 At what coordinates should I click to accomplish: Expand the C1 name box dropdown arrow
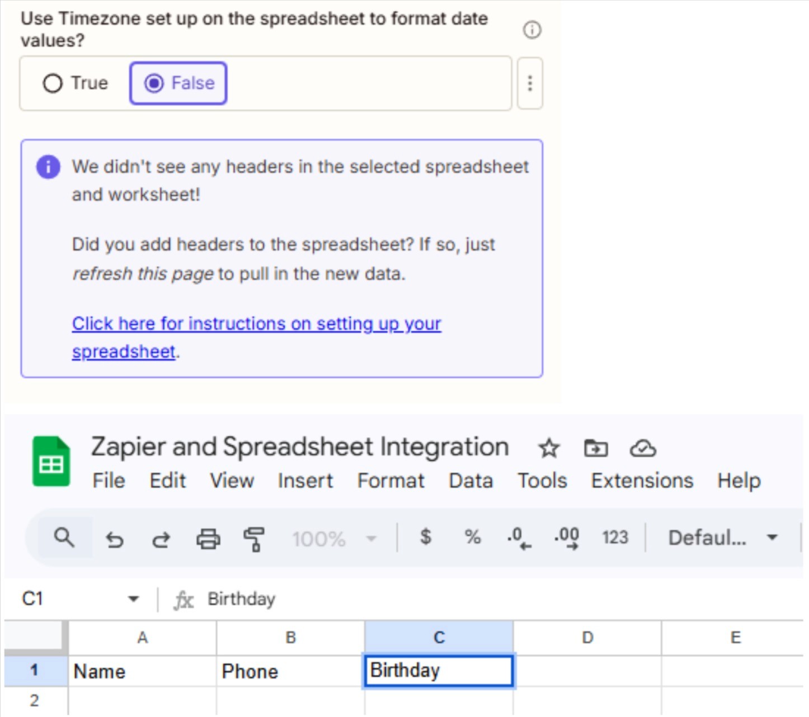pyautogui.click(x=133, y=599)
